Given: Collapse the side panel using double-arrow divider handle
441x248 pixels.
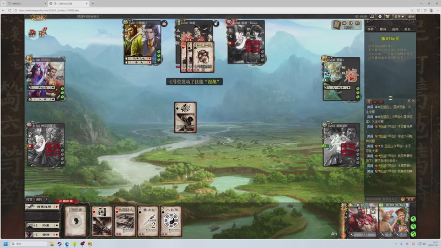Looking at the screenshot, I should (x=390, y=98).
